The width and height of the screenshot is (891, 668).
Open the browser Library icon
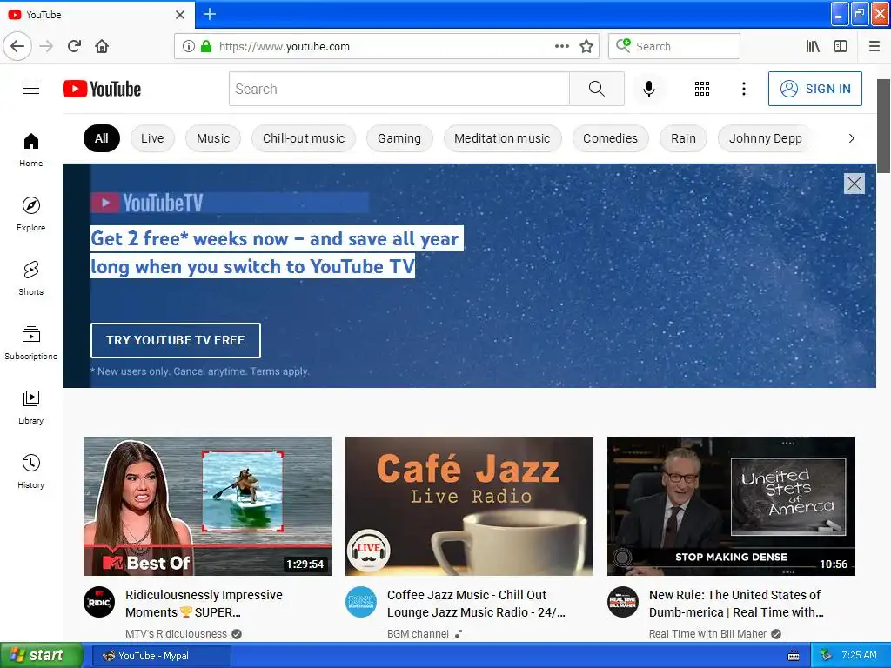click(813, 46)
